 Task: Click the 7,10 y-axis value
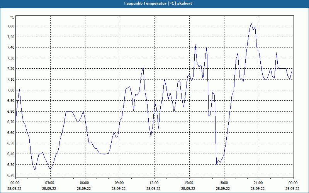(x=11, y=80)
